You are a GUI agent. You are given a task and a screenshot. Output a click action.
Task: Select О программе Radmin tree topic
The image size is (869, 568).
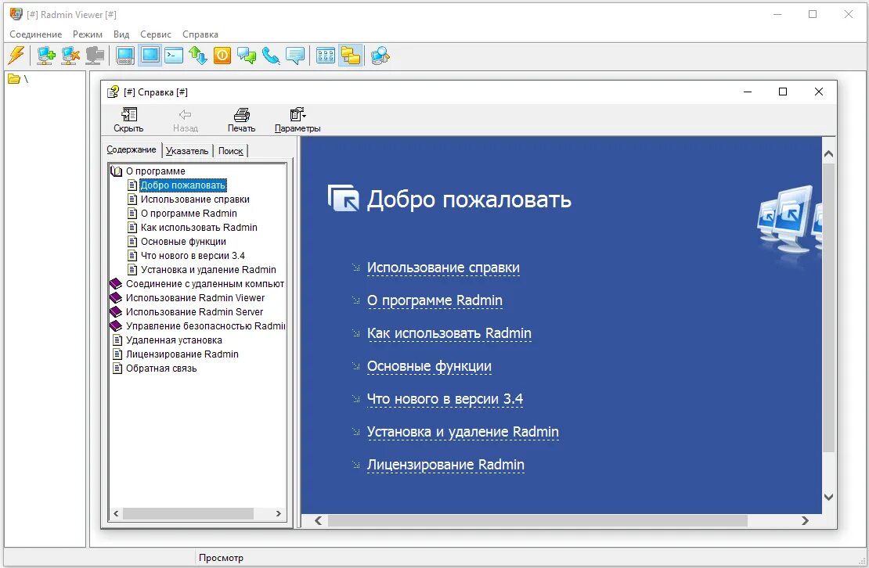[x=189, y=214]
